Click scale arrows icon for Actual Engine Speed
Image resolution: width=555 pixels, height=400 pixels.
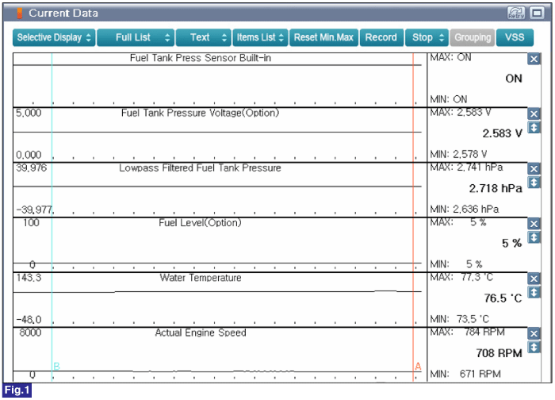(534, 347)
